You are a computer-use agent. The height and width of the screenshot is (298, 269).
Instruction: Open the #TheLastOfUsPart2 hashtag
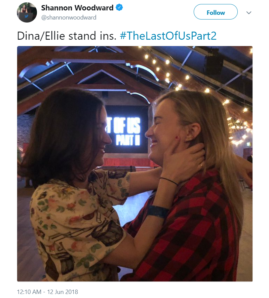[x=168, y=36]
